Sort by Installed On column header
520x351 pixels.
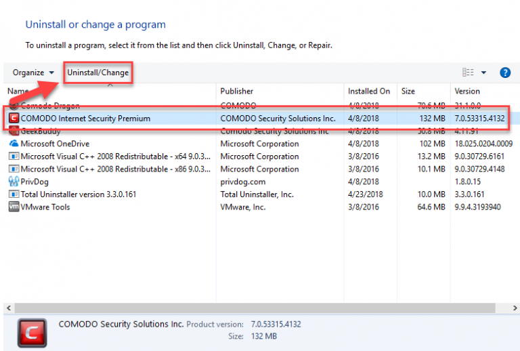[369, 91]
